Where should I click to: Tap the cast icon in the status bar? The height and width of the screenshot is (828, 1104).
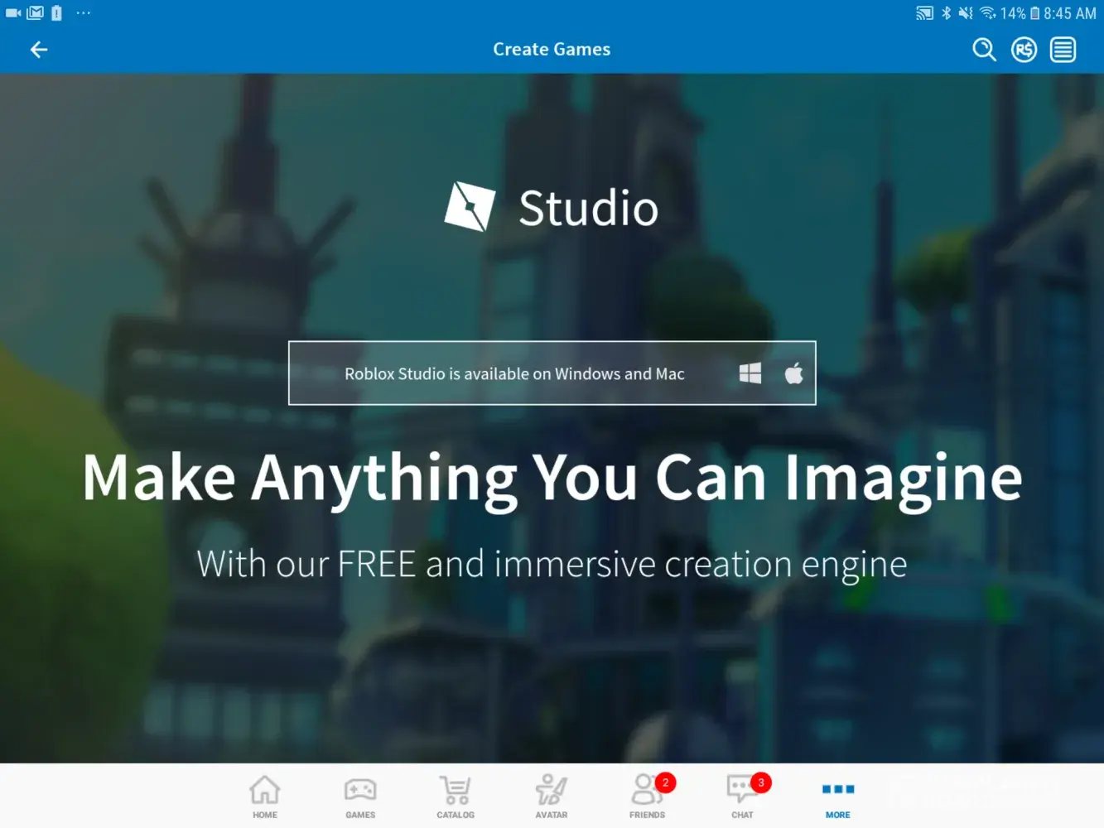[x=924, y=13]
